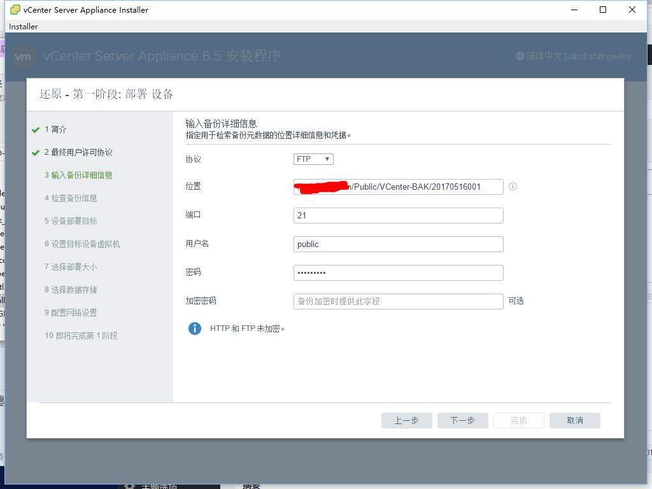652x489 pixels.
Task: Click the 加密密码 encryption password field
Action: pos(399,301)
